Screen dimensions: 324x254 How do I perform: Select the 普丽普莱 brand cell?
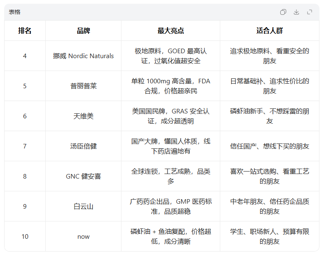pyautogui.click(x=83, y=86)
